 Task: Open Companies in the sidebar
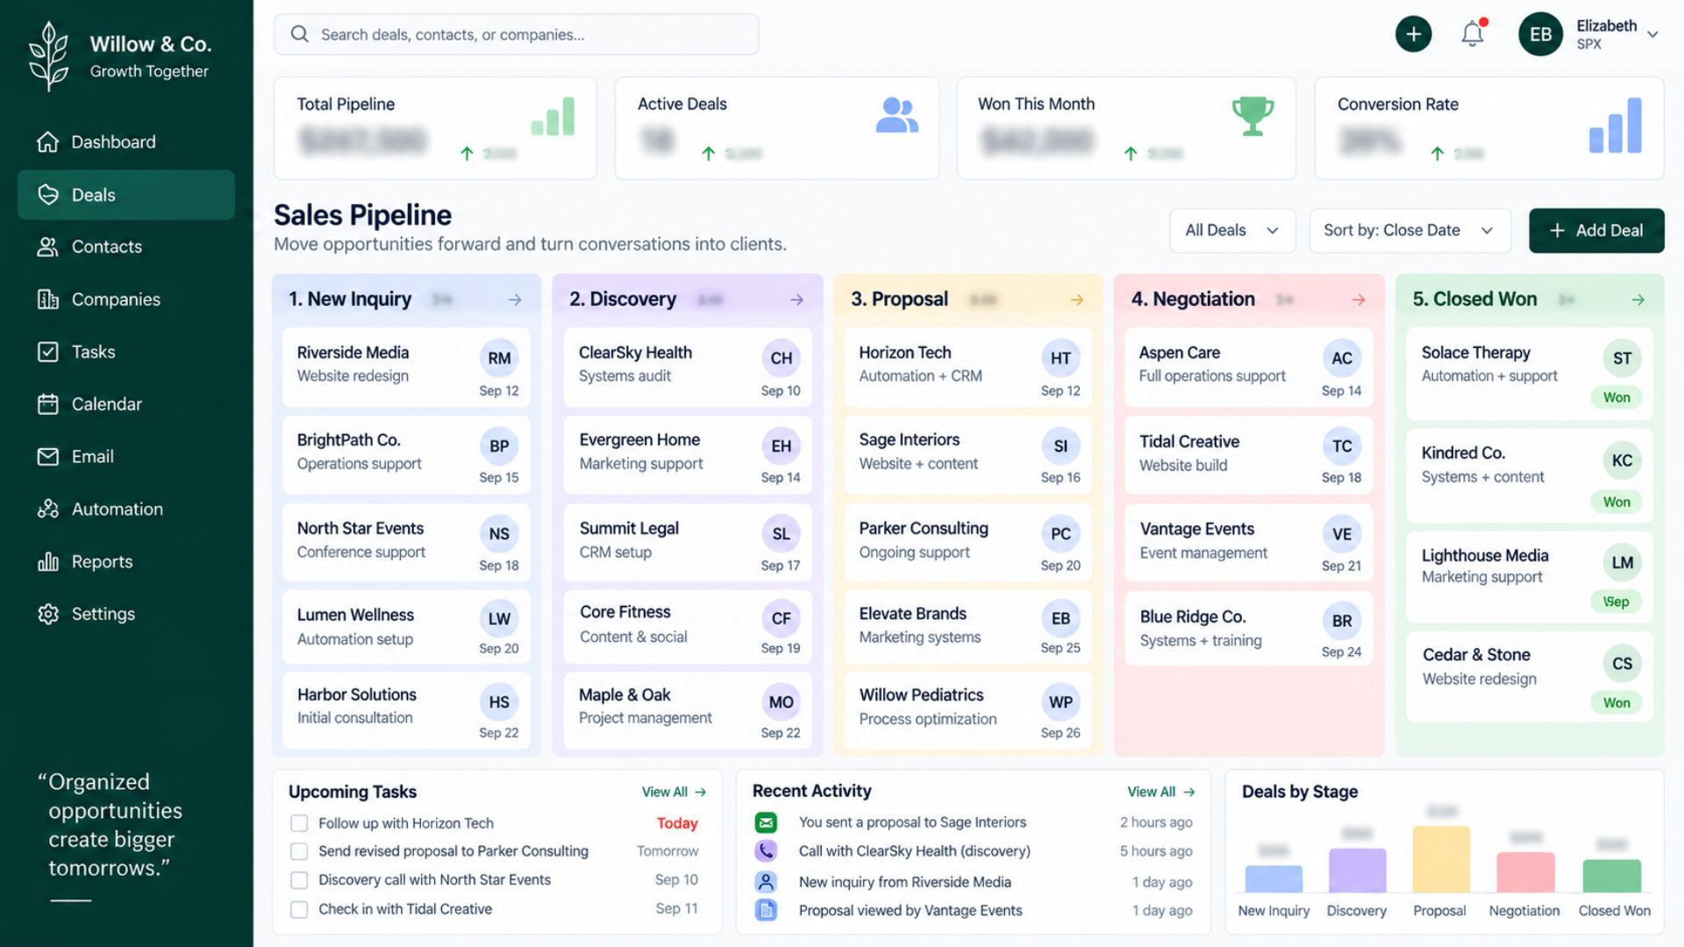[126, 300]
